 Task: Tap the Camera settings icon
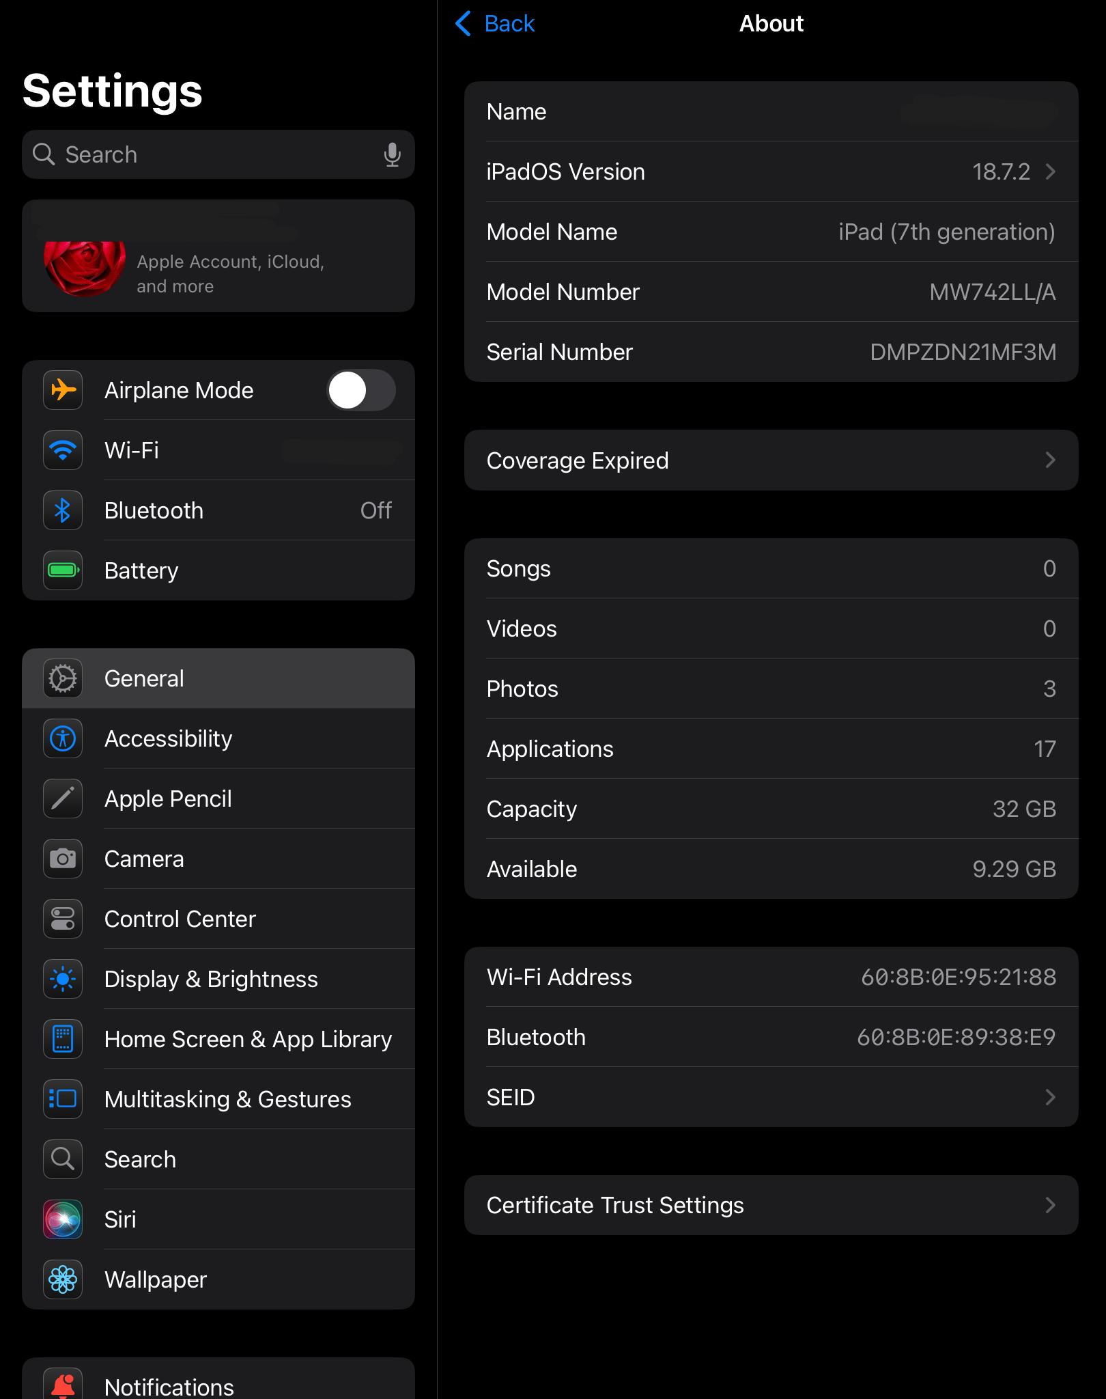(x=63, y=859)
